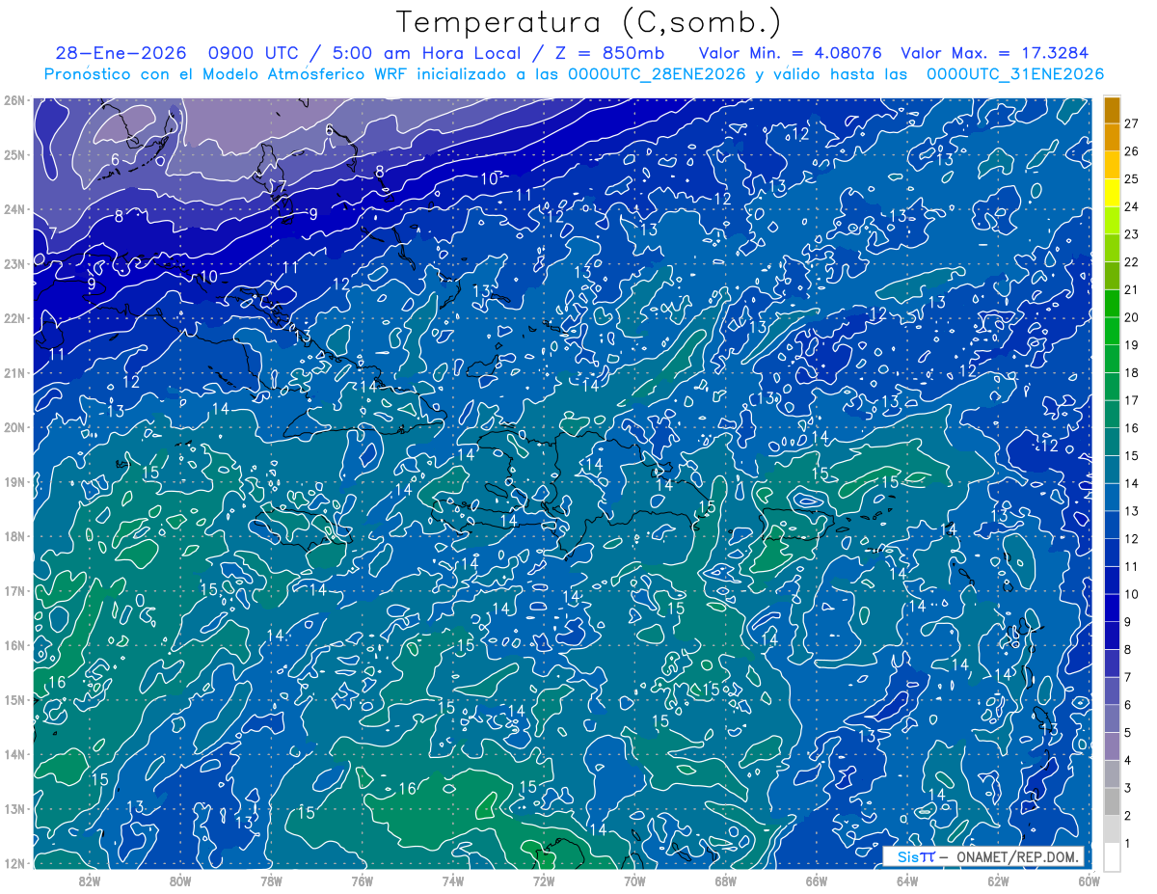This screenshot has width=1157, height=894.
Task: Click the colorbar label '14'
Action: [1131, 483]
